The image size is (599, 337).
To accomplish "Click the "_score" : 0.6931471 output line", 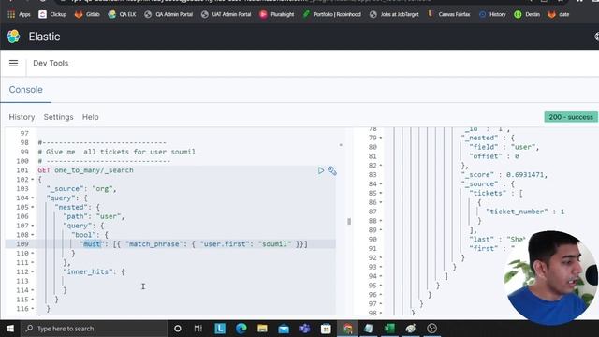I will coord(504,175).
